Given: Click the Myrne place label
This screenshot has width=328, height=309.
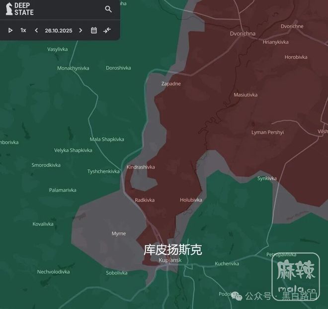Looking at the screenshot, I should [x=119, y=233].
